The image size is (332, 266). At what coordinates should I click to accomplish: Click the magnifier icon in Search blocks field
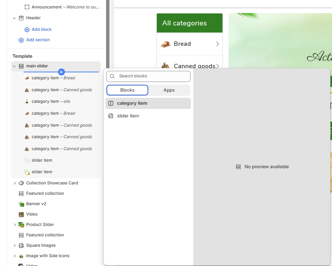point(112,76)
